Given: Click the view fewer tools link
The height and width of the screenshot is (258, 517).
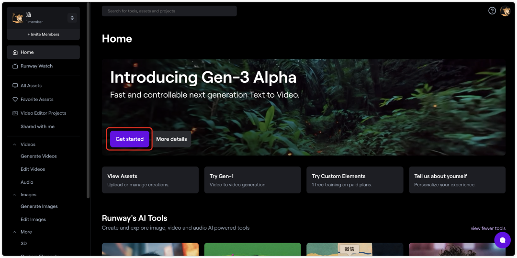Looking at the screenshot, I should coord(488,229).
